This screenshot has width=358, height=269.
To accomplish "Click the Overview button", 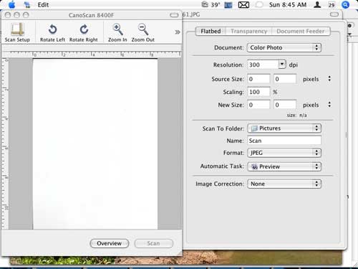I will pos(110,243).
